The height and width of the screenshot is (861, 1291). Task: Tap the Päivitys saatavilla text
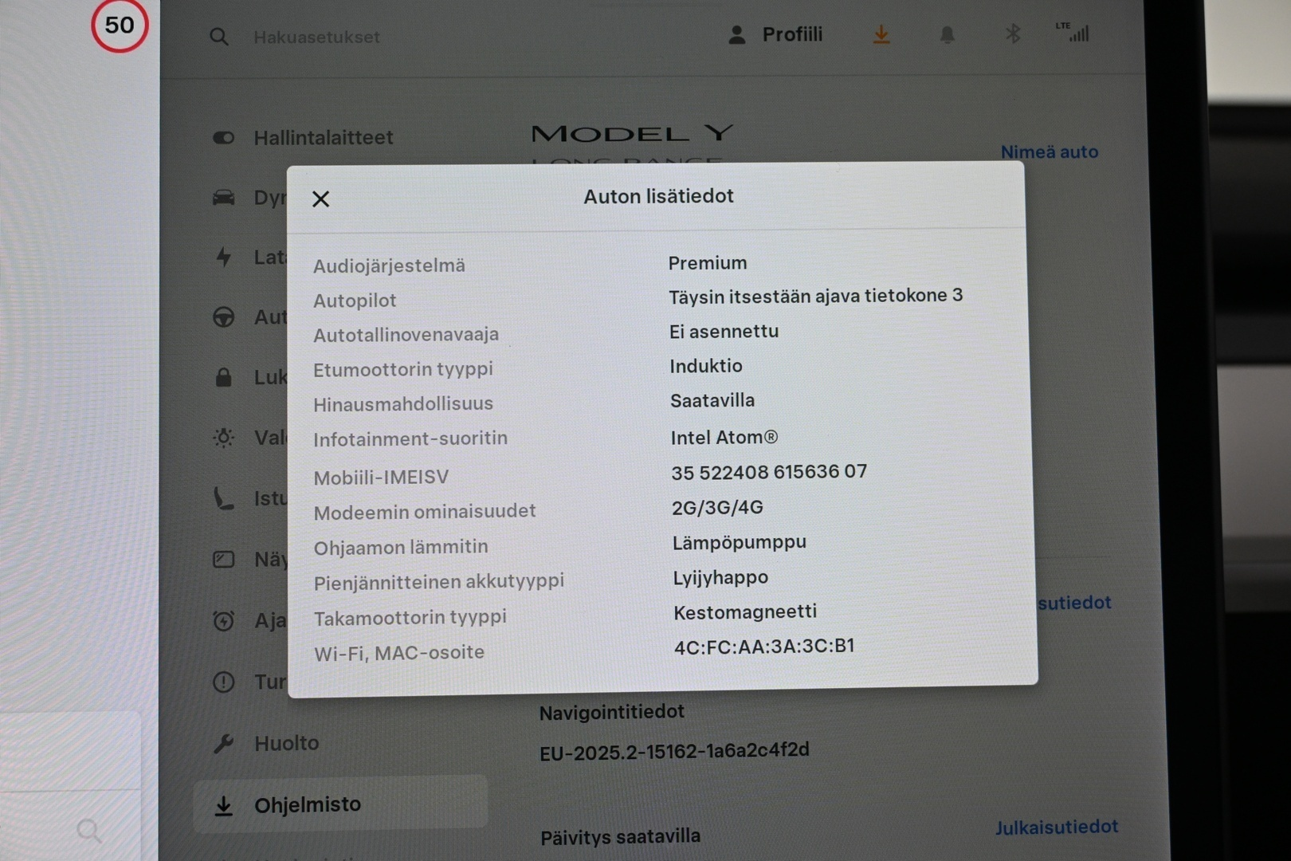point(620,837)
